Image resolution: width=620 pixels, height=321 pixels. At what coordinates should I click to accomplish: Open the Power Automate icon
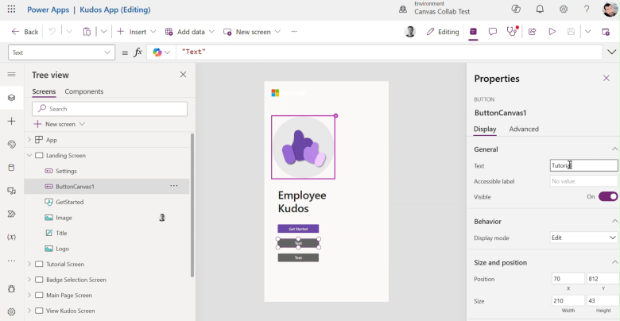pyautogui.click(x=11, y=214)
